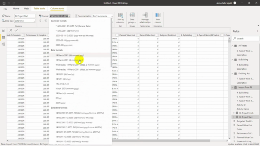Choose the 14/03/01 (dd/mm/yy) format

[80, 74]
